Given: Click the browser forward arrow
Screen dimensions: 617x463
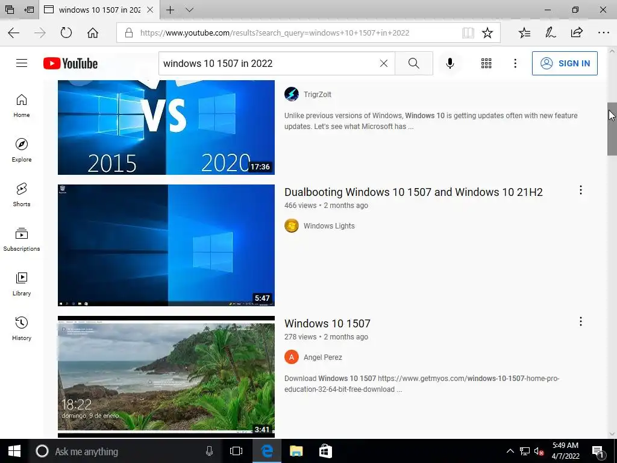Looking at the screenshot, I should pos(40,33).
